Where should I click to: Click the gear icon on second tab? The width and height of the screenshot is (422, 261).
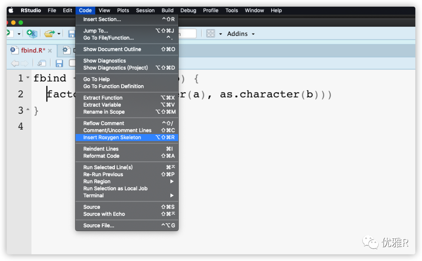pos(66,50)
